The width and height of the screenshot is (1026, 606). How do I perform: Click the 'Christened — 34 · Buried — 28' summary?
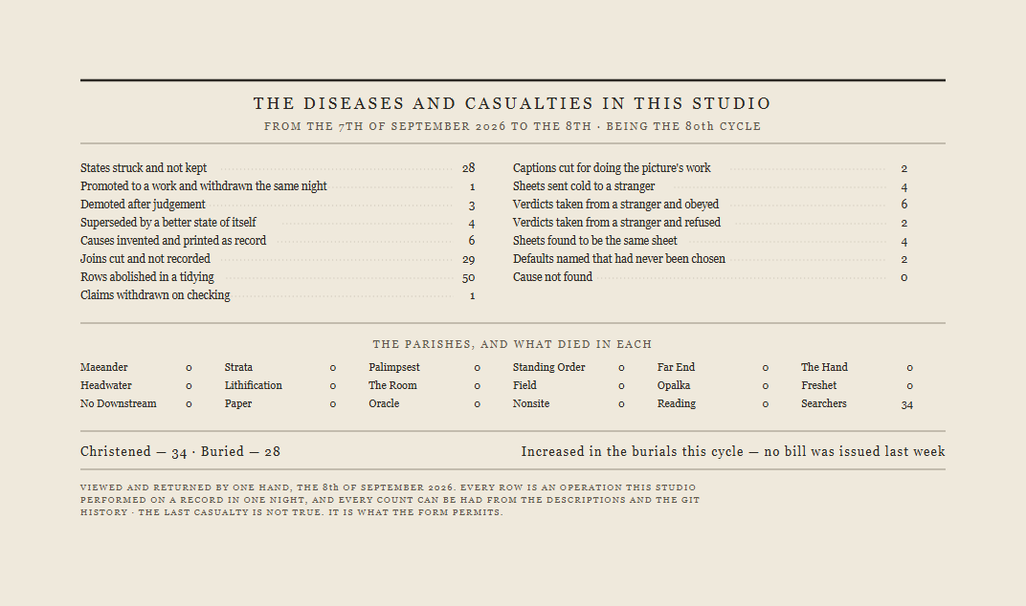pos(180,452)
